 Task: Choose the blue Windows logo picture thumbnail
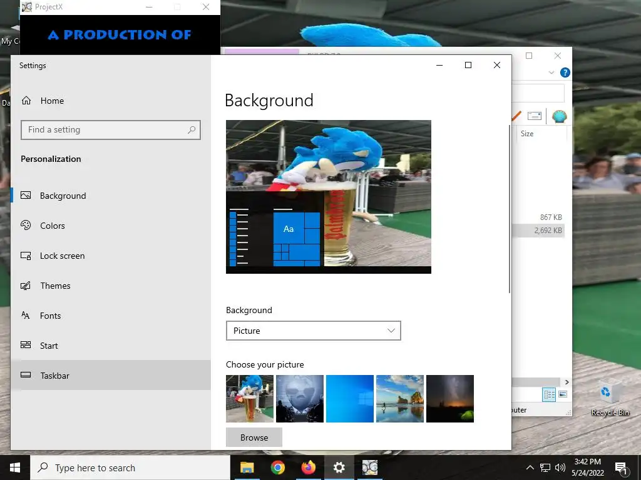(350, 398)
